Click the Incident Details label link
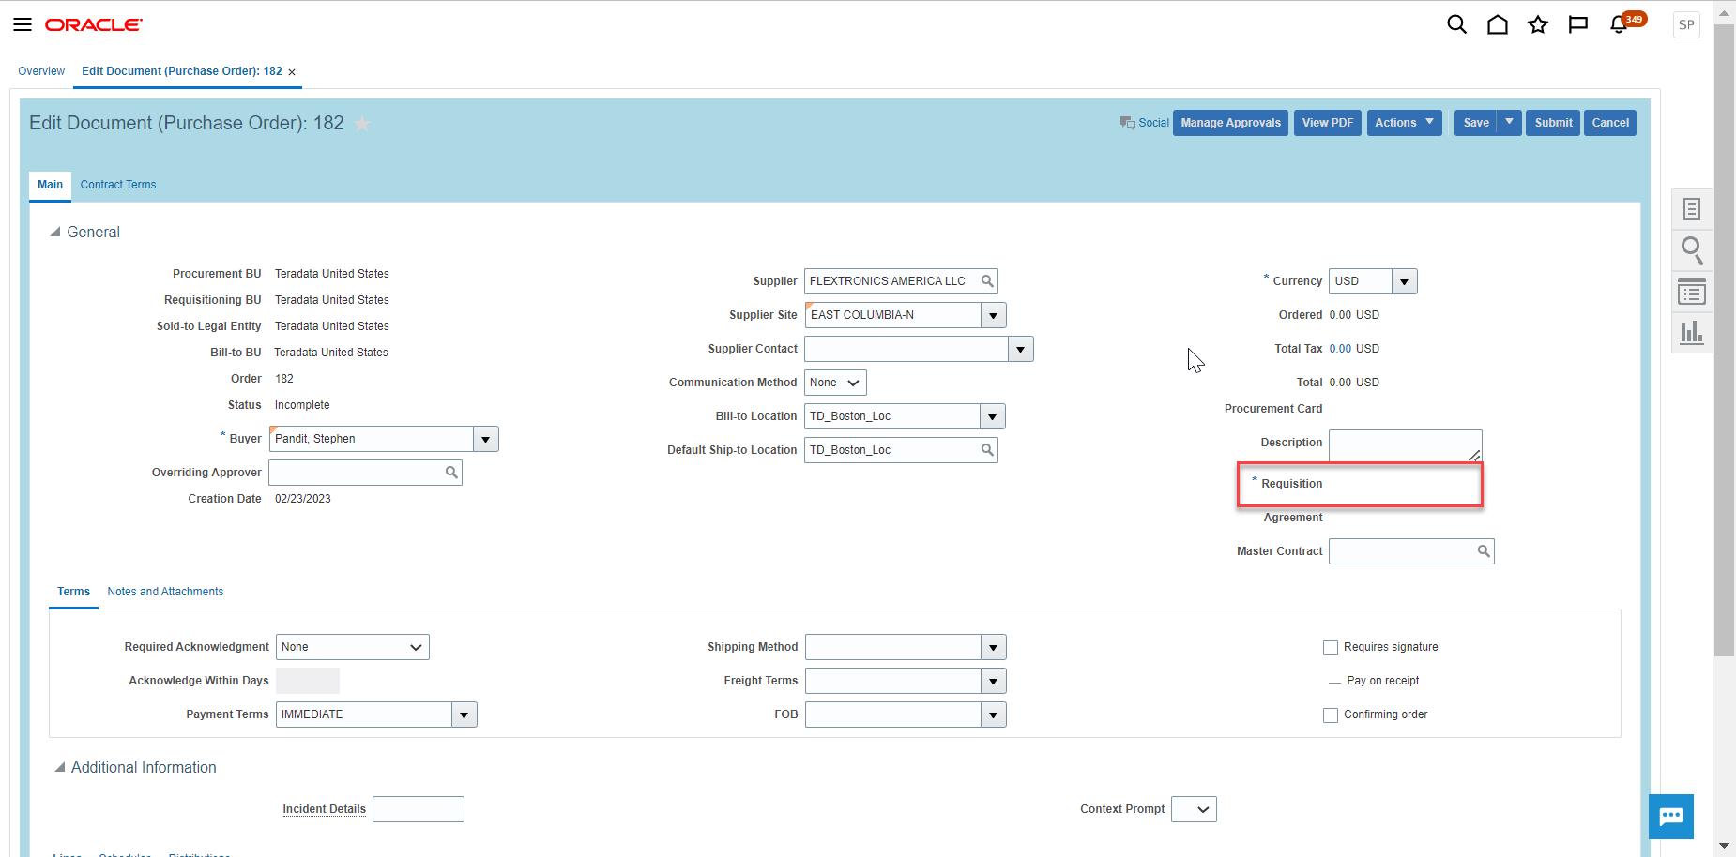Viewport: 1736px width, 857px height. click(325, 809)
